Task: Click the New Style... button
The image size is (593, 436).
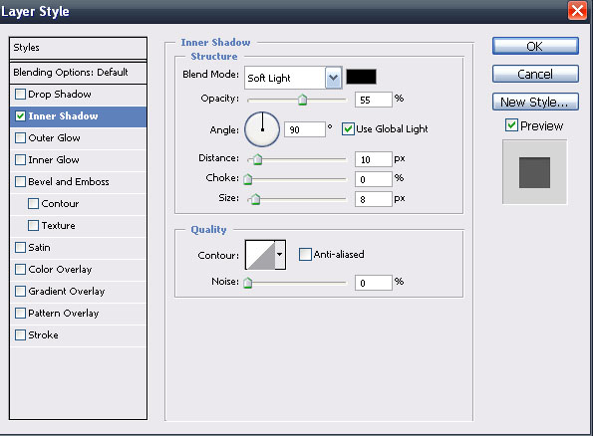Action: click(x=535, y=102)
